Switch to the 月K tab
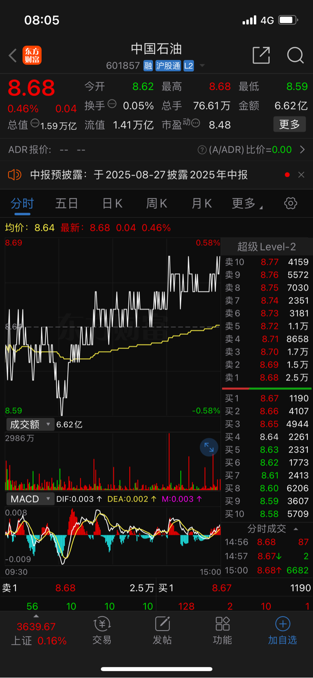Viewport: 313px width, 678px height. tap(202, 203)
